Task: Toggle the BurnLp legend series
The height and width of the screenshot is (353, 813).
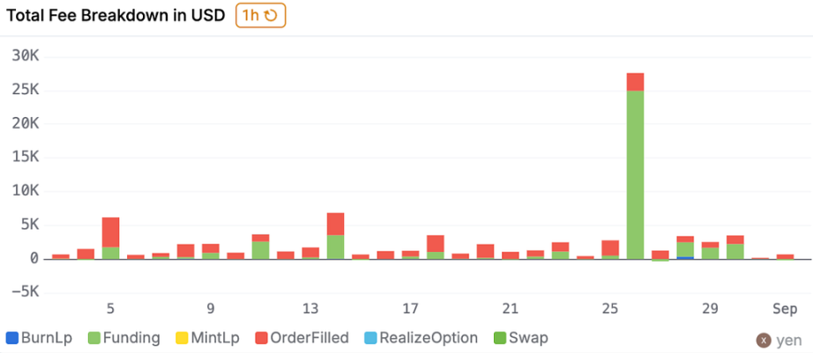Action: 38,337
